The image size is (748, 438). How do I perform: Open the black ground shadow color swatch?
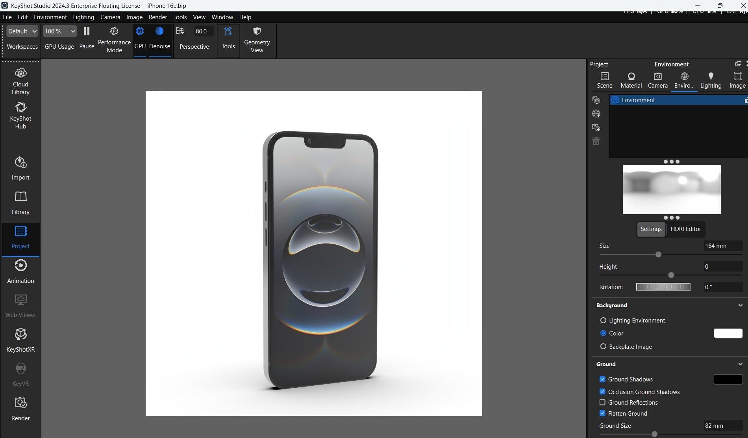coord(728,379)
